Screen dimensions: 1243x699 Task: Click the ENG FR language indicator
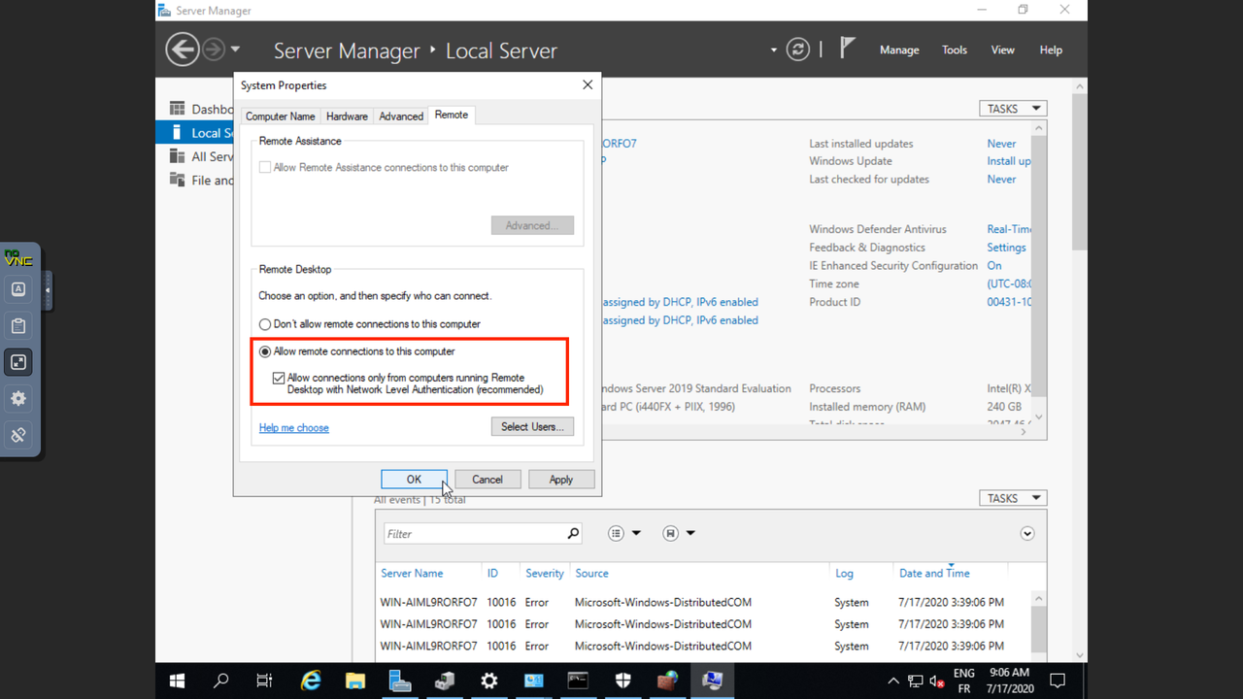tap(964, 681)
